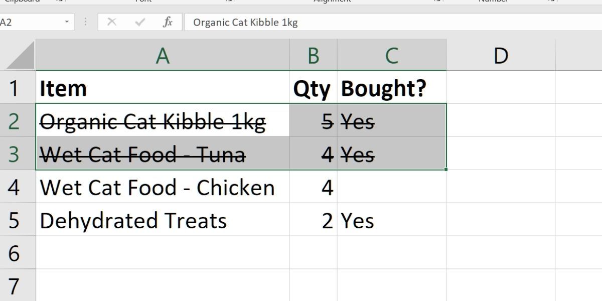Viewport: 602px width, 301px height.
Task: Open Insert Function with the fx icon
Action: 168,22
